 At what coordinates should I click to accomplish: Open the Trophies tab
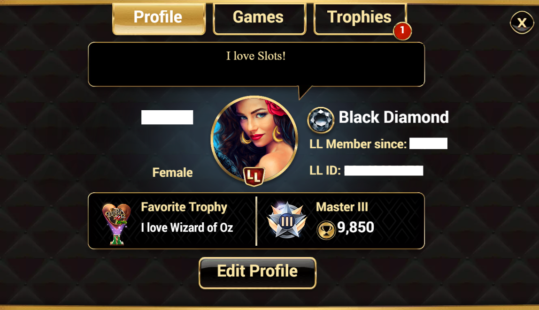[x=360, y=19]
